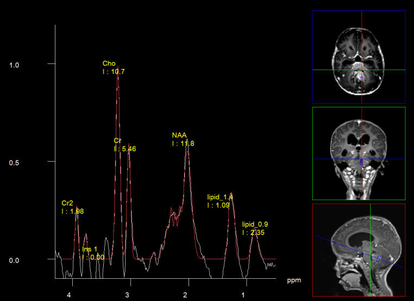Image resolution: width=414 pixels, height=301 pixels.
Task: Select the coronal brain MRI view
Action: pos(359,153)
